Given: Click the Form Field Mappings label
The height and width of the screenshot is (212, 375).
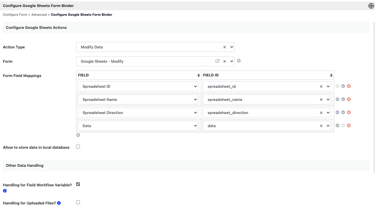Looking at the screenshot, I should click(22, 76).
